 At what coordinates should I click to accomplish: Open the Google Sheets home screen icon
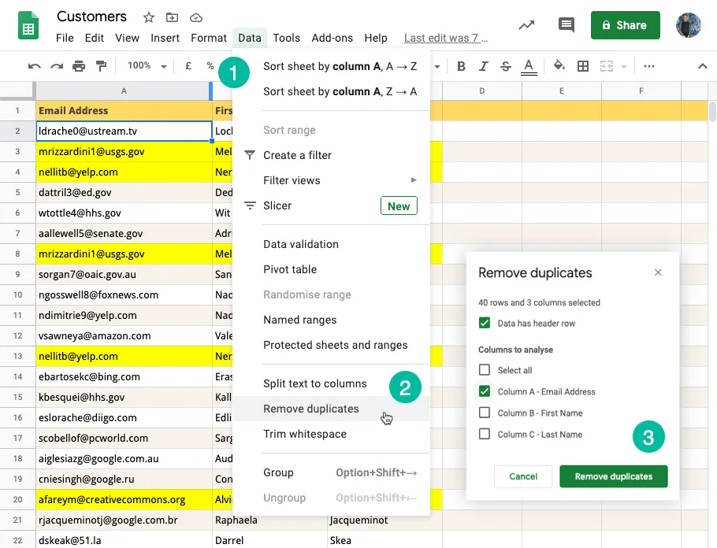28,25
